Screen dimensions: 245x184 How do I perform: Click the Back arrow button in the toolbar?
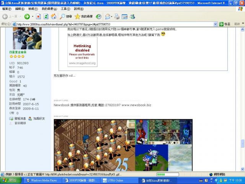(5, 16)
